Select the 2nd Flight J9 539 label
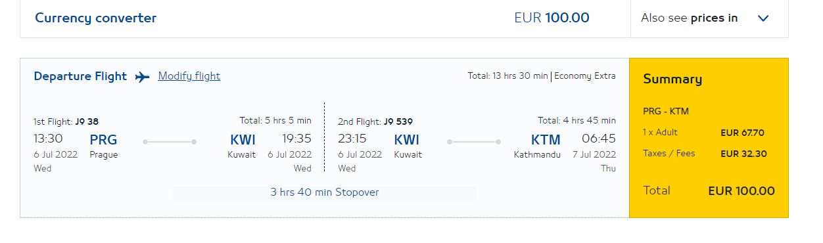 [375, 121]
